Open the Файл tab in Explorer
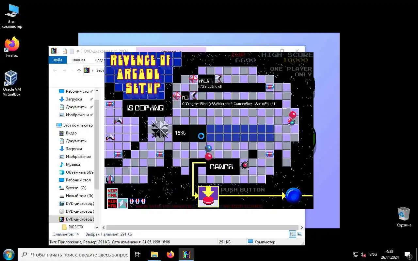The width and height of the screenshot is (418, 261). [x=58, y=60]
